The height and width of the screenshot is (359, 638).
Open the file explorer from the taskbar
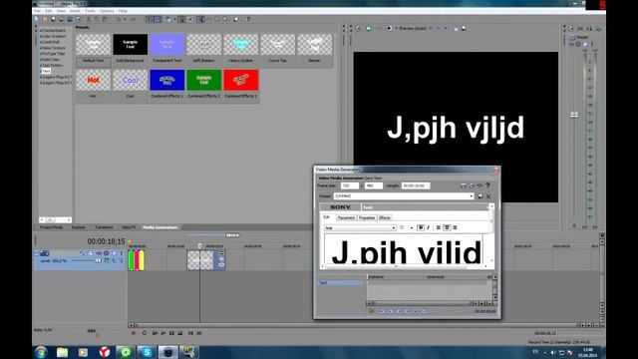(x=62, y=352)
